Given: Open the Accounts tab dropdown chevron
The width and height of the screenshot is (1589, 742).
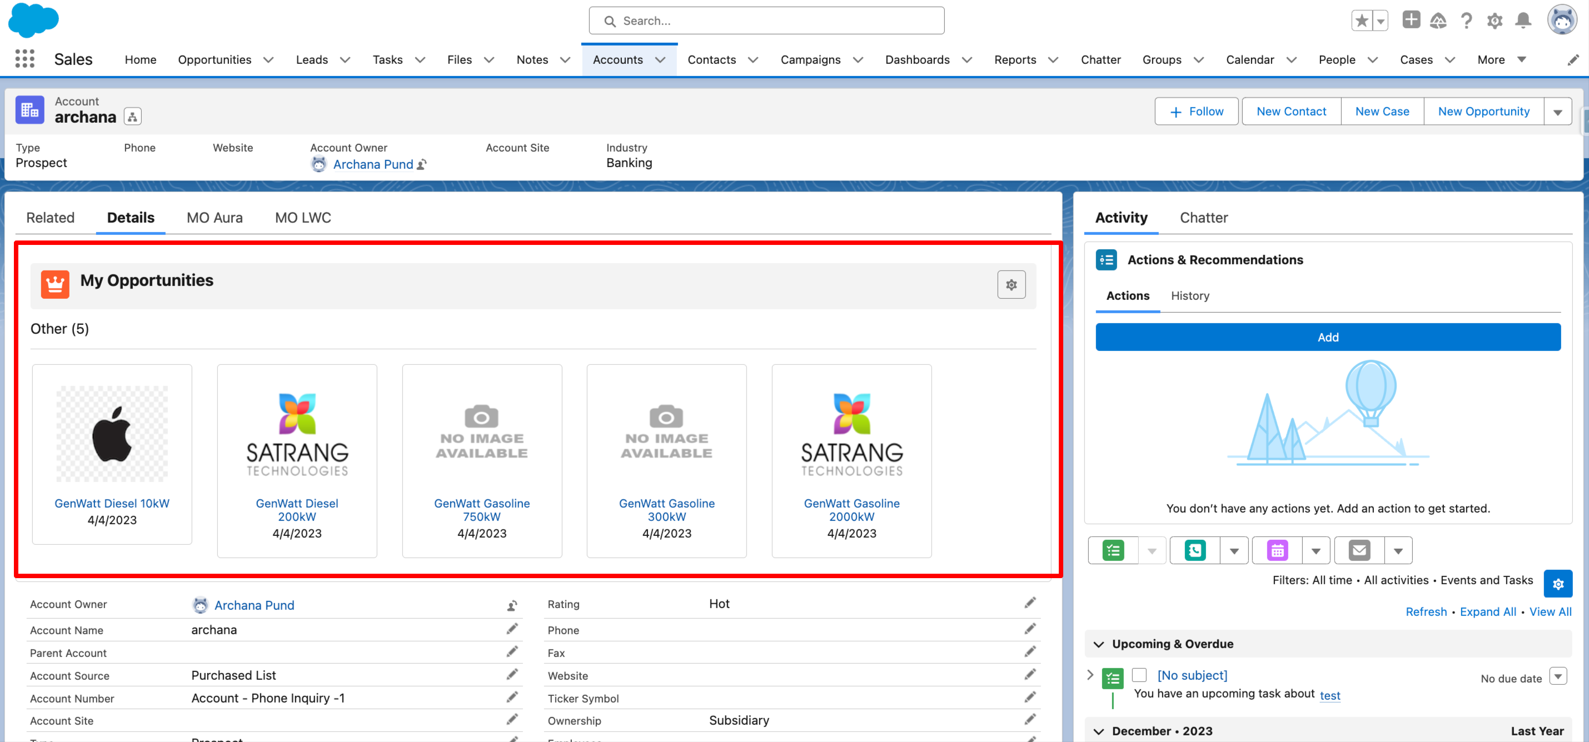Looking at the screenshot, I should pyautogui.click(x=661, y=60).
